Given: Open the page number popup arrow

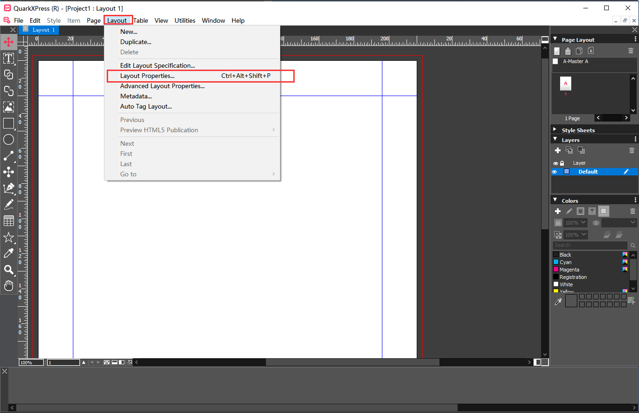Looking at the screenshot, I should point(84,362).
